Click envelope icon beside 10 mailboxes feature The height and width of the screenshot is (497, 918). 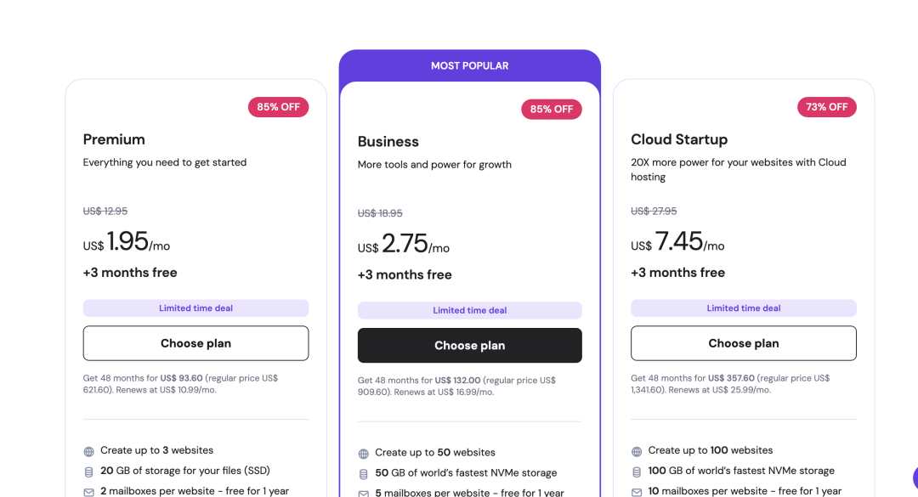point(637,492)
